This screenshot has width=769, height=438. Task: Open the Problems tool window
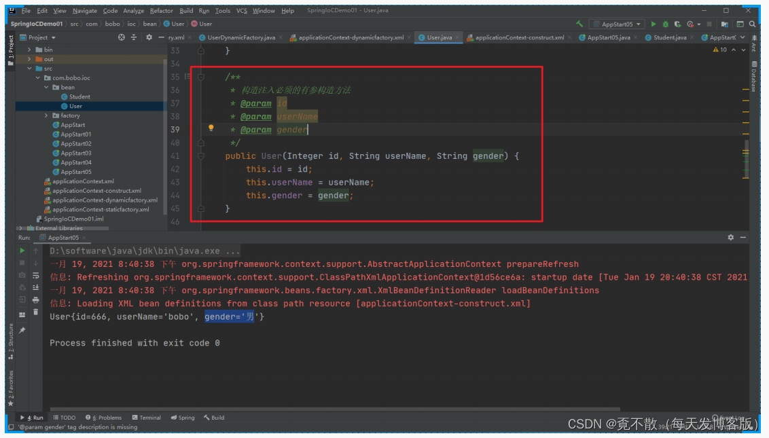click(x=105, y=418)
